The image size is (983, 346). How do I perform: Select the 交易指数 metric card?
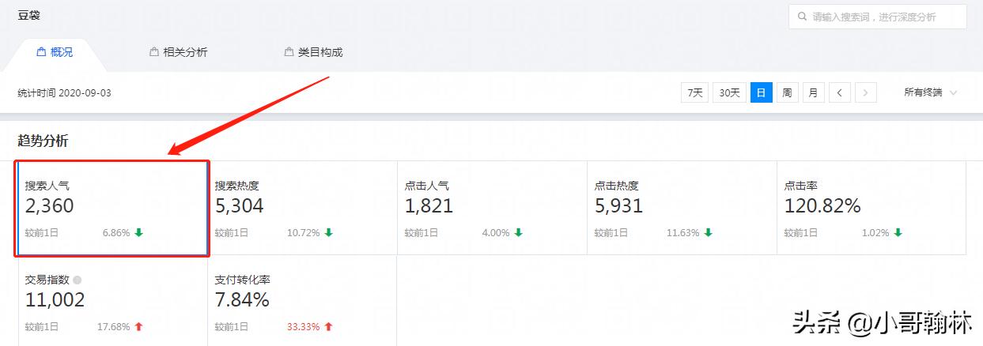[112, 301]
